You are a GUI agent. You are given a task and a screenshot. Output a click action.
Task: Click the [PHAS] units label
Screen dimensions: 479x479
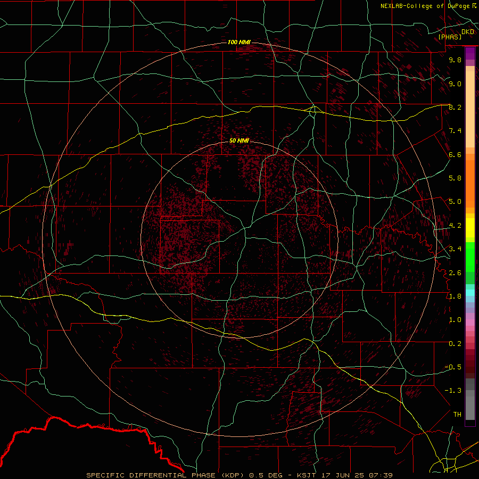pos(450,37)
